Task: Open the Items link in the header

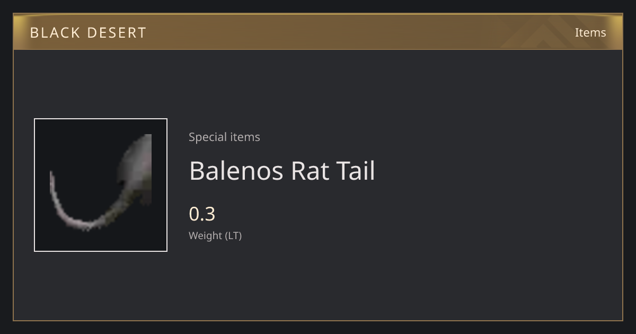Action: (x=590, y=32)
